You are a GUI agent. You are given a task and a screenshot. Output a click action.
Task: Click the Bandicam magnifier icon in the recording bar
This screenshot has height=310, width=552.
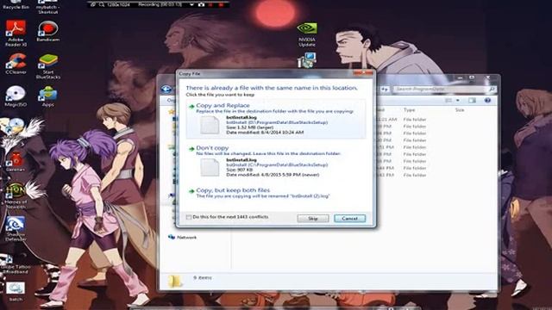pyautogui.click(x=102, y=4)
